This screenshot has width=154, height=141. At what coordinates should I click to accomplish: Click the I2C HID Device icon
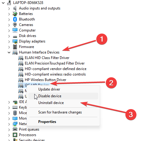pos(21,86)
